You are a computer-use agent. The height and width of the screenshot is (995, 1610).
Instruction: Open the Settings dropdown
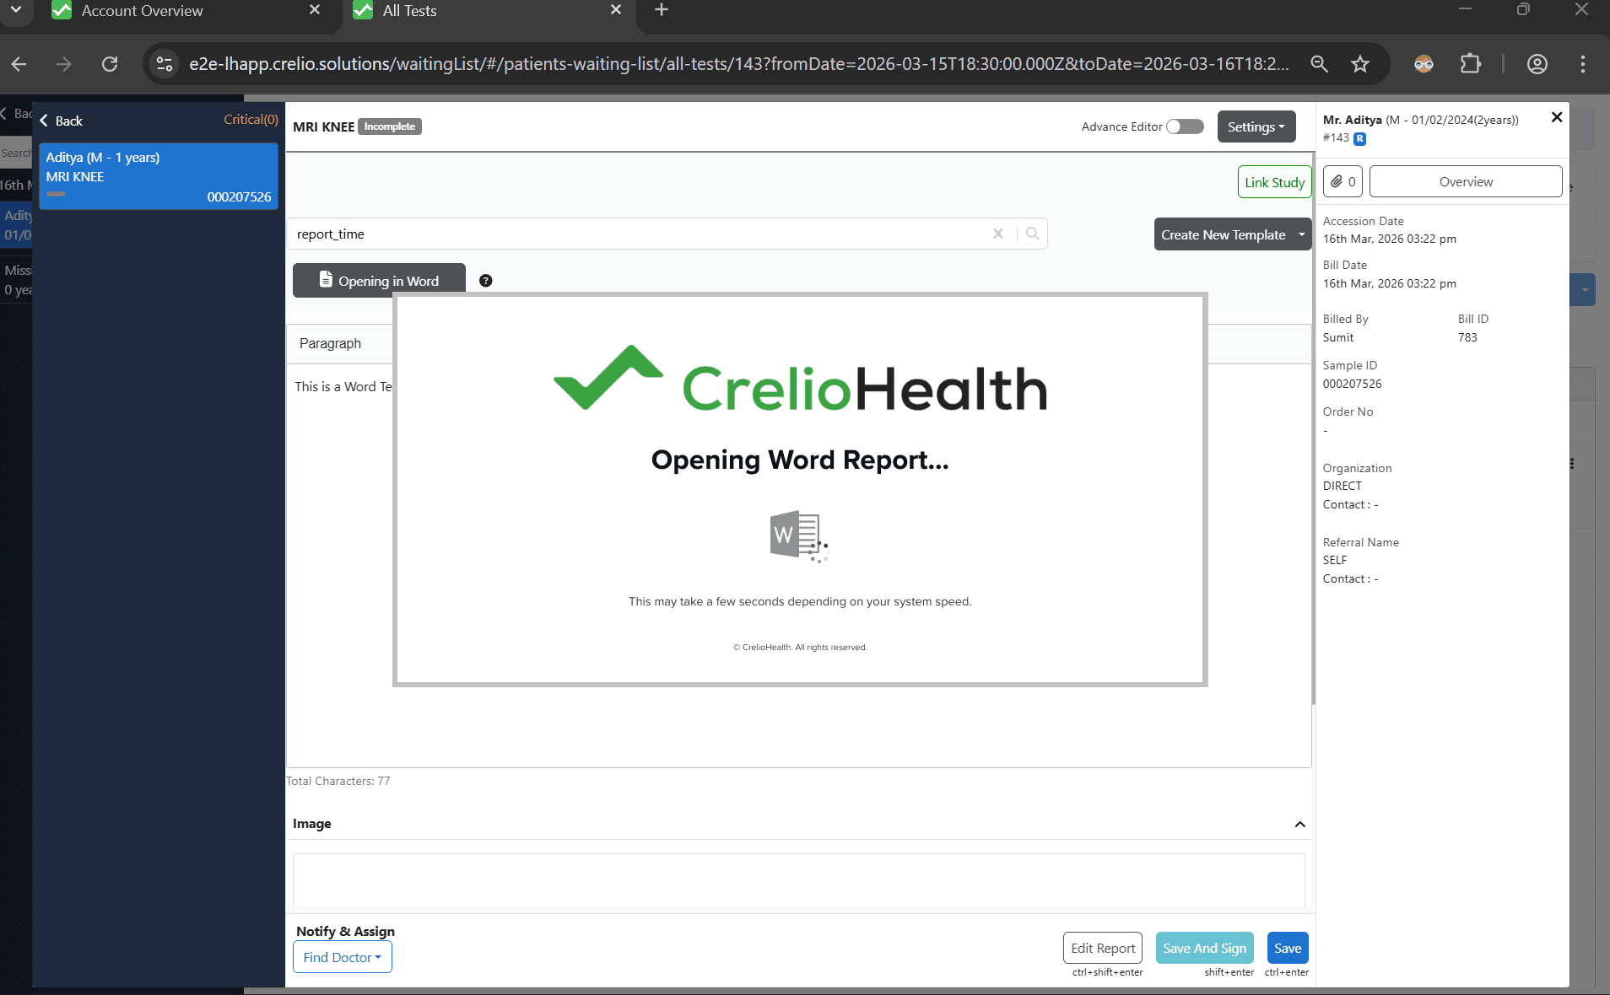pos(1256,126)
